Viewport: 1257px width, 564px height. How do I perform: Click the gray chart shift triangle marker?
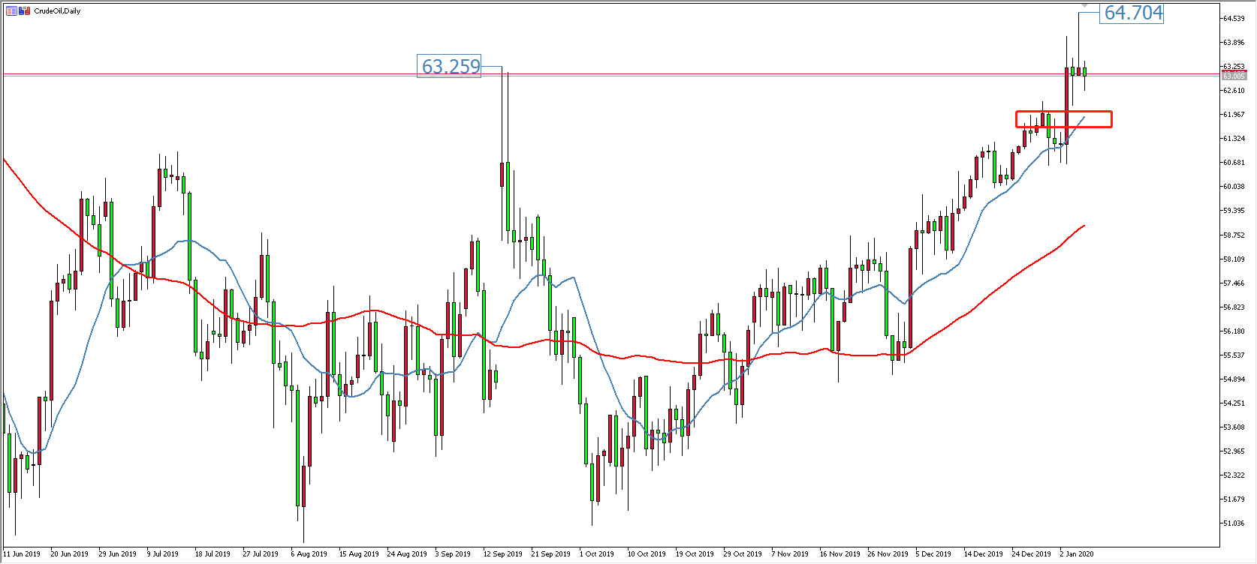coord(1084,6)
